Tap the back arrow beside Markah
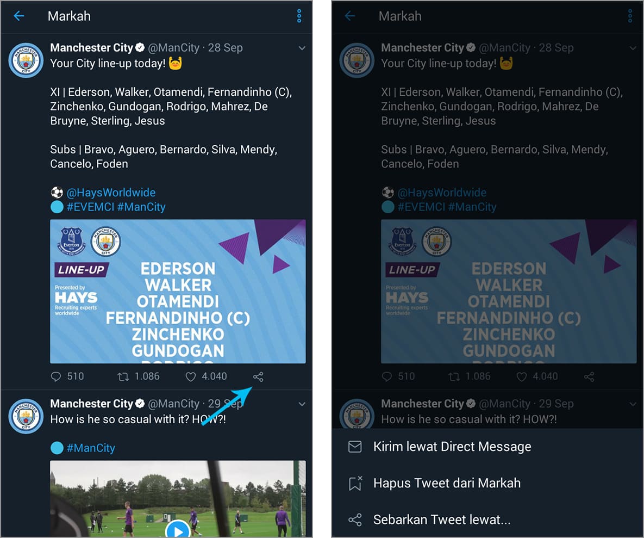 point(19,16)
